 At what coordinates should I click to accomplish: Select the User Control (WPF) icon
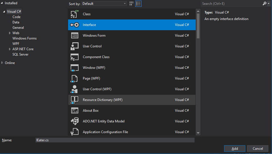pyautogui.click(x=74, y=89)
